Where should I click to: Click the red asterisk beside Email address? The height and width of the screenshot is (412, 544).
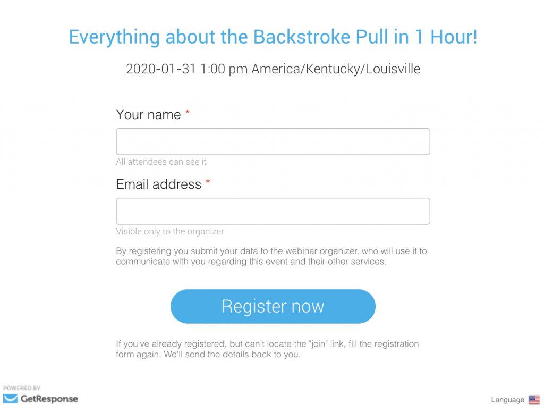point(208,183)
